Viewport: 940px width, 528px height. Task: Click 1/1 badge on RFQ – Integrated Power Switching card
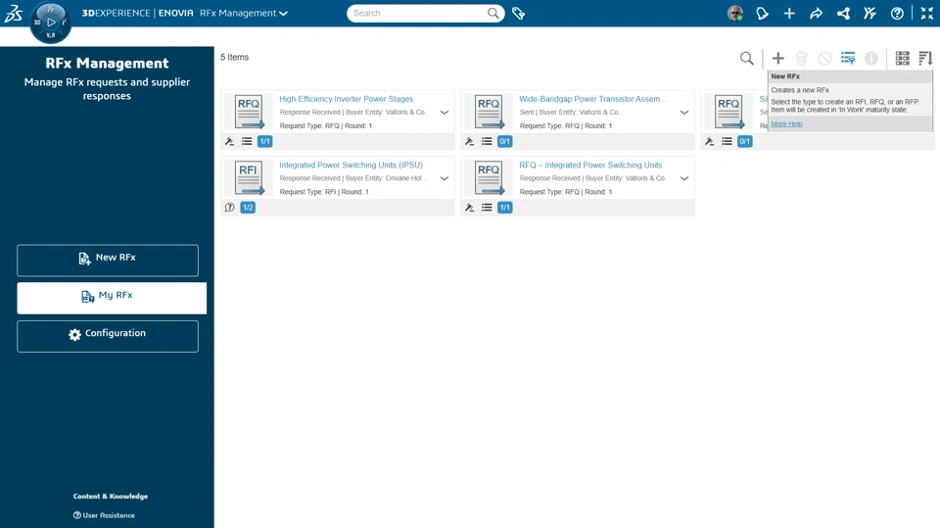pos(505,208)
